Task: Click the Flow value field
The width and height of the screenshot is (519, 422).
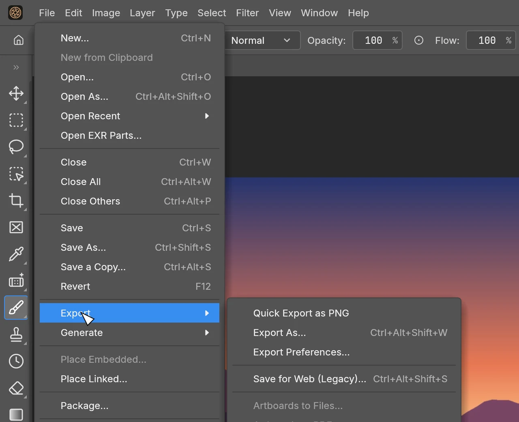Action: click(x=491, y=40)
